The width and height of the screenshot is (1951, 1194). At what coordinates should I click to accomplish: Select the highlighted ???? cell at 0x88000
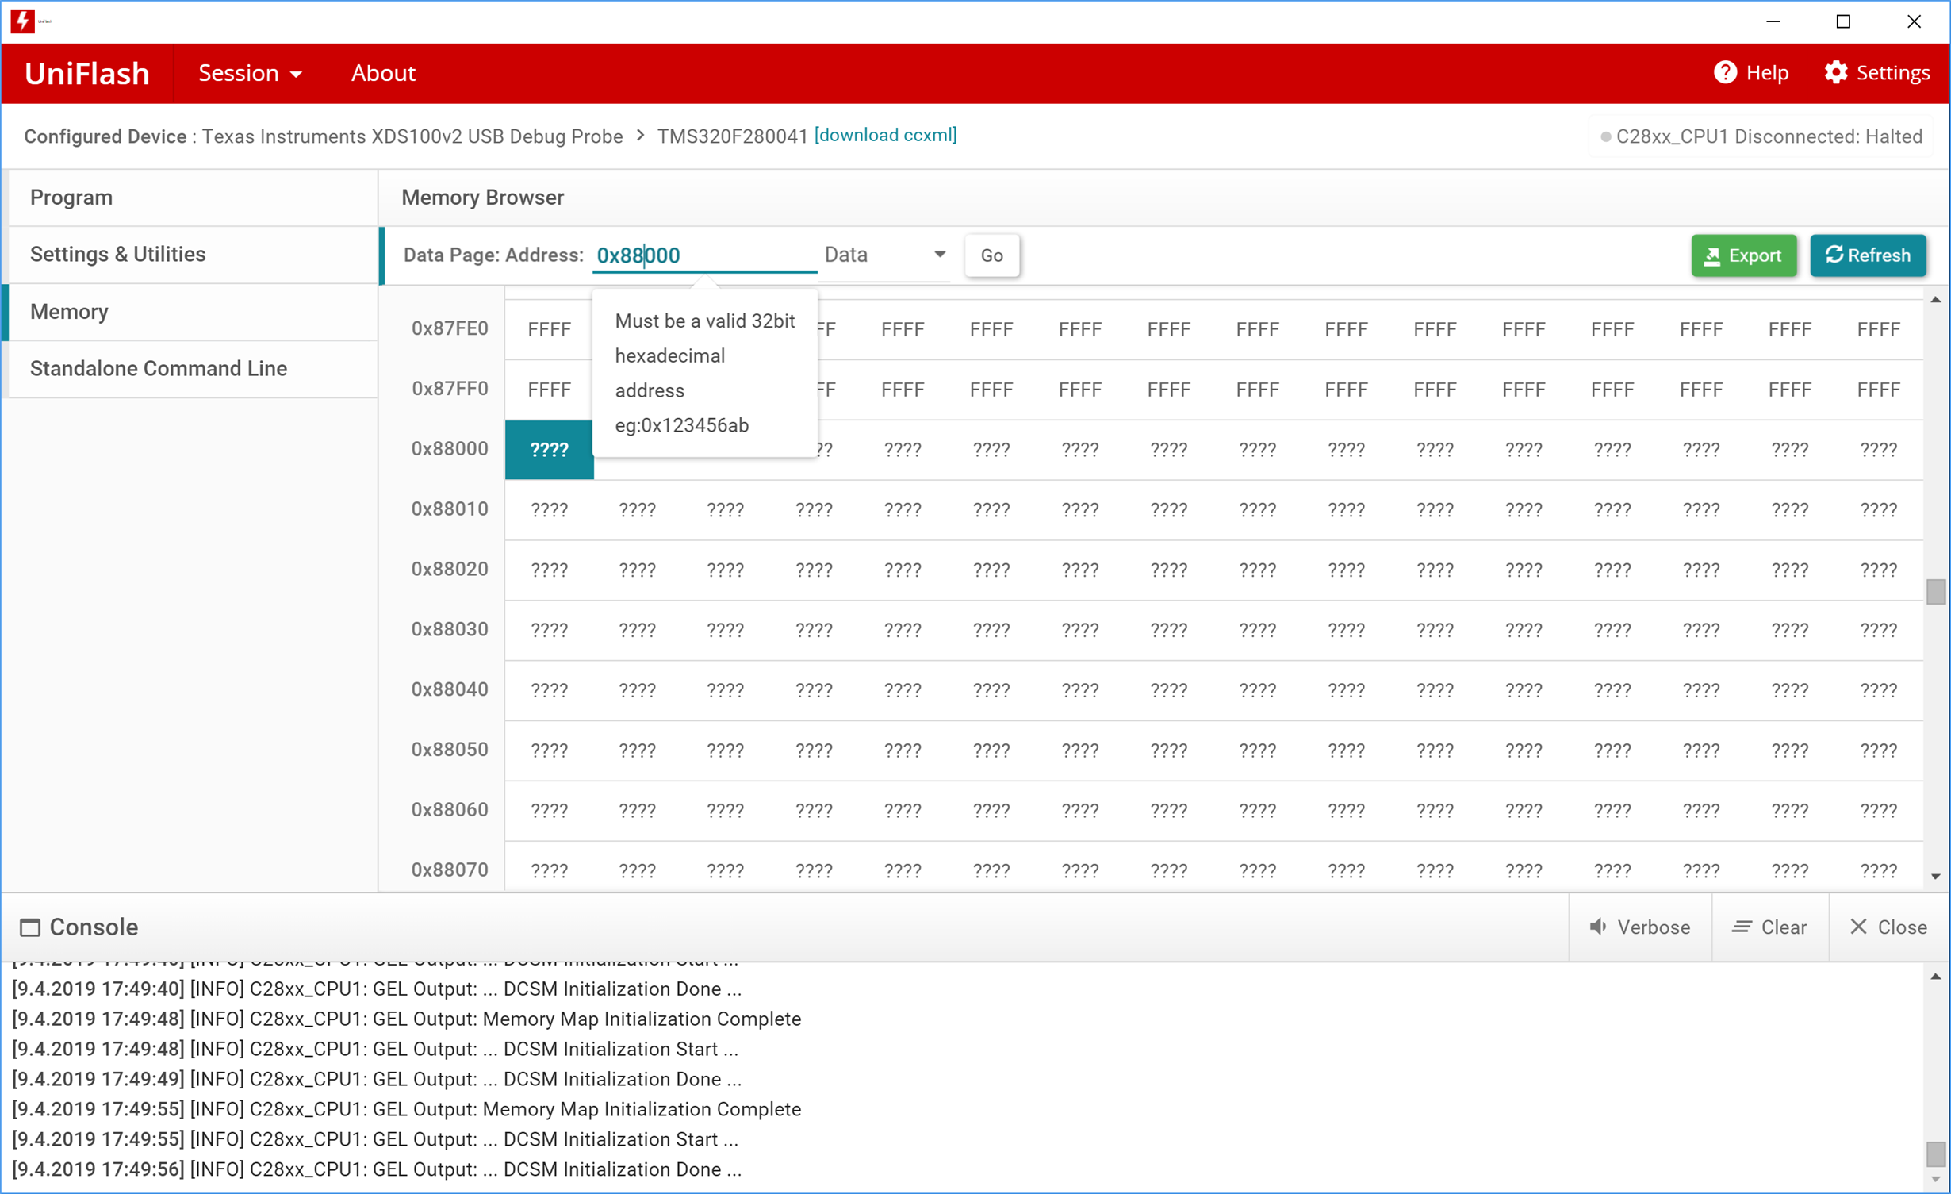(x=549, y=450)
